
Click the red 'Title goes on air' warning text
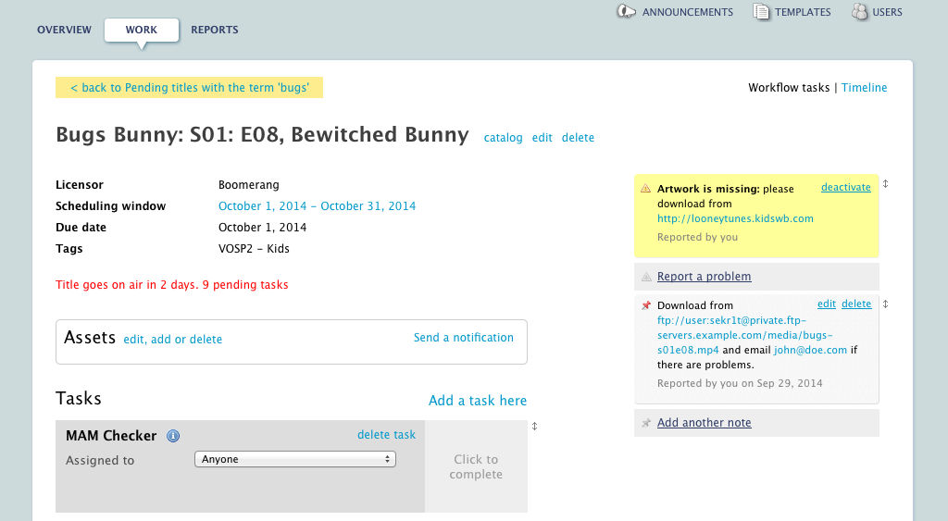tap(171, 285)
